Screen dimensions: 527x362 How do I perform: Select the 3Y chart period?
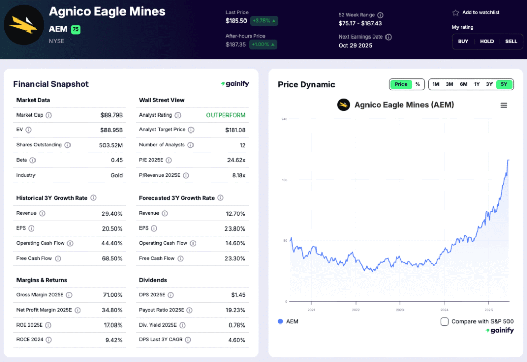click(x=490, y=84)
